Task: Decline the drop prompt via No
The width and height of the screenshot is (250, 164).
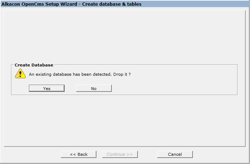Action: point(94,88)
